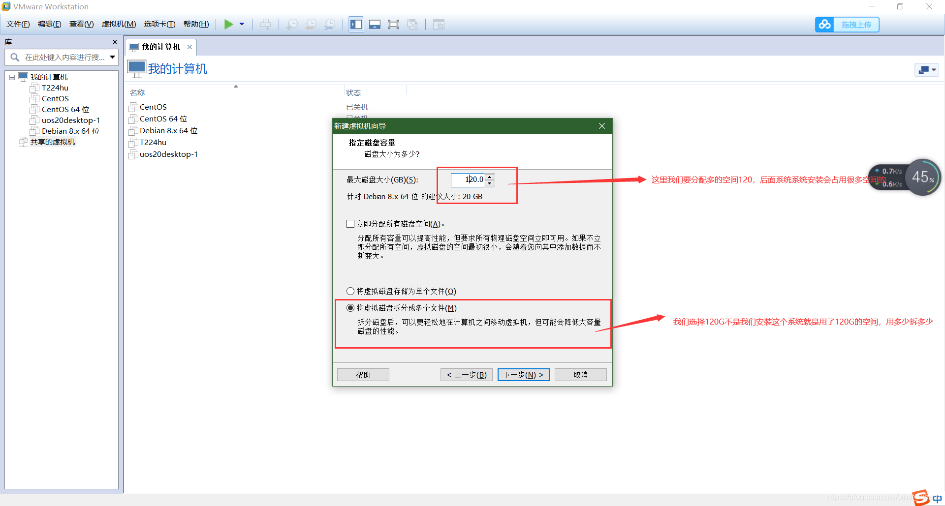Click the green power-on play button
This screenshot has height=506, width=945.
228,24
